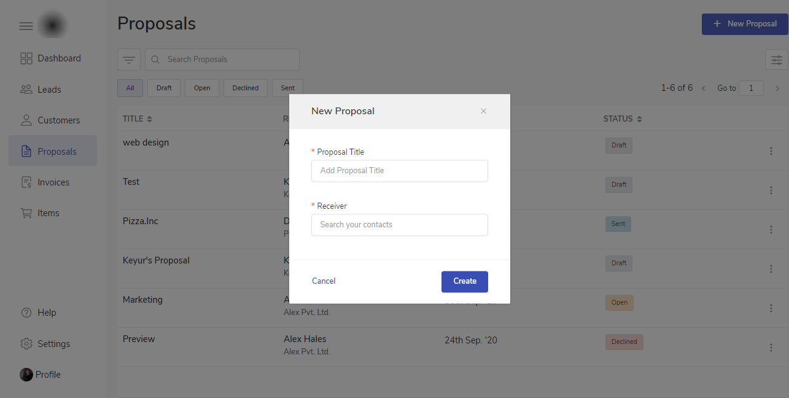789x398 pixels.
Task: Open Settings gear in sidebar
Action: click(26, 344)
